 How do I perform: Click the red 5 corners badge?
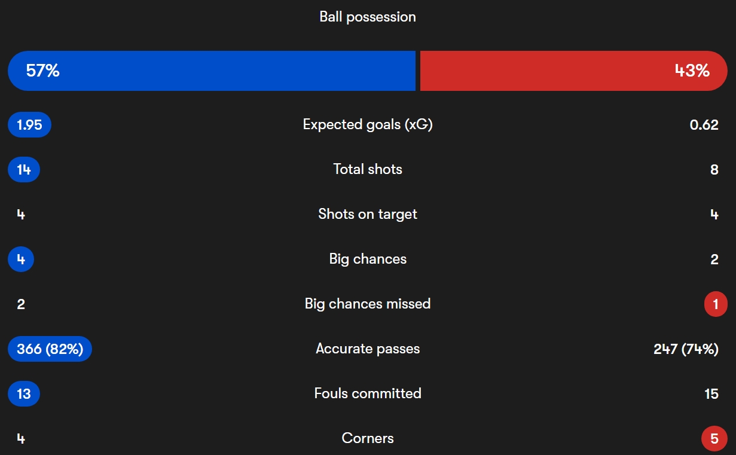714,439
